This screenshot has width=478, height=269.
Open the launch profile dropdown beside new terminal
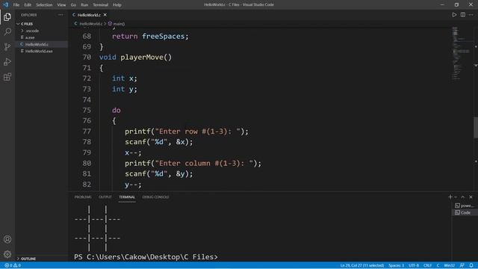[456, 197]
